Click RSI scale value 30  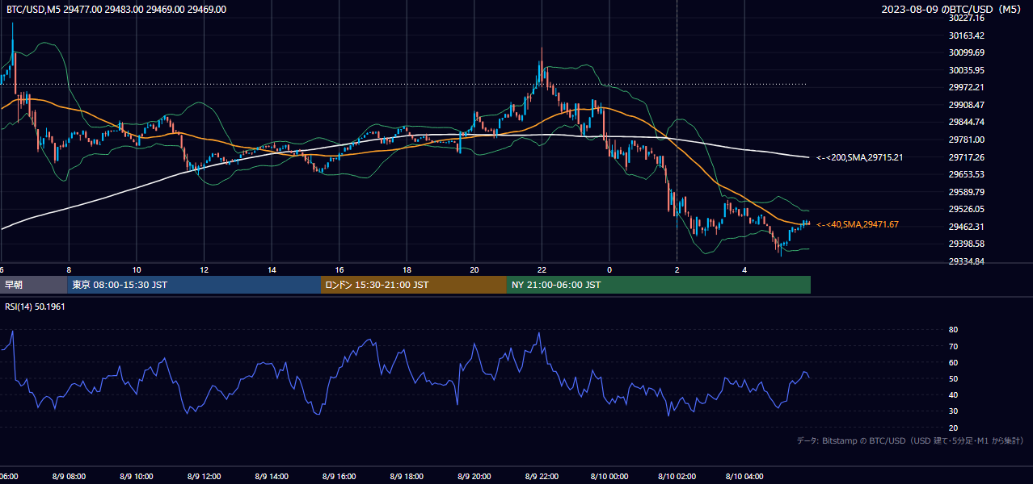(954, 411)
